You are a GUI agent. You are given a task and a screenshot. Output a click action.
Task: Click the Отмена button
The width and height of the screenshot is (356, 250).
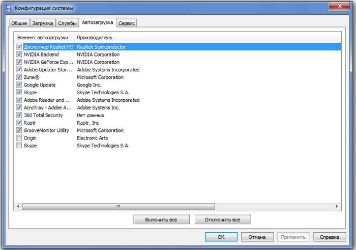click(x=257, y=237)
